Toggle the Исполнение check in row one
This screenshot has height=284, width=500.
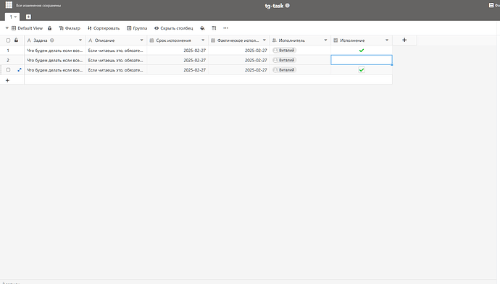tap(362, 51)
